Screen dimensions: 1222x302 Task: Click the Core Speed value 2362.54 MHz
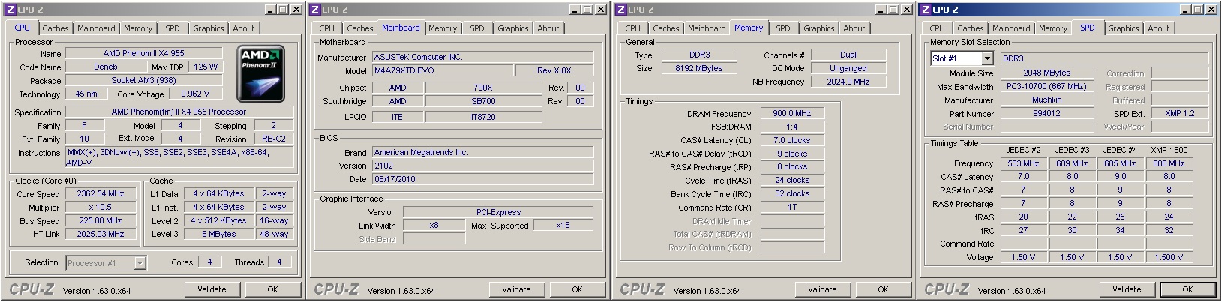[x=101, y=193]
